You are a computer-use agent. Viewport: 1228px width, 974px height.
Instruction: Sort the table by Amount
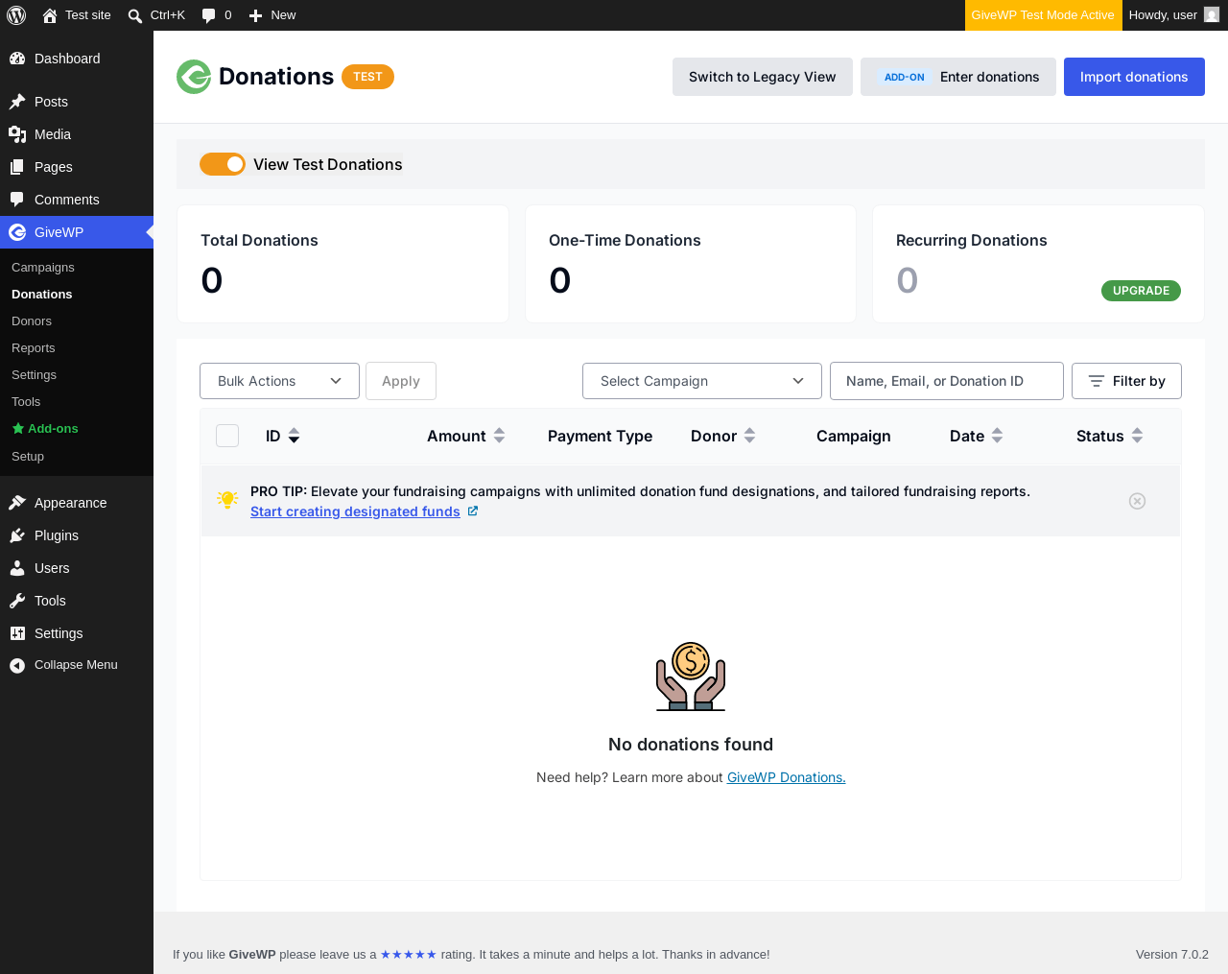click(x=466, y=436)
